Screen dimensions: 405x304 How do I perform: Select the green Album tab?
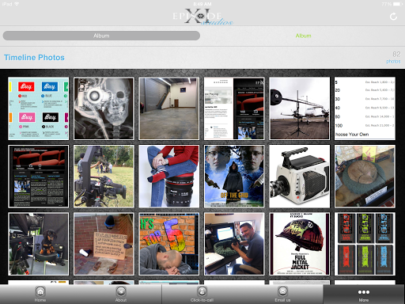click(303, 36)
